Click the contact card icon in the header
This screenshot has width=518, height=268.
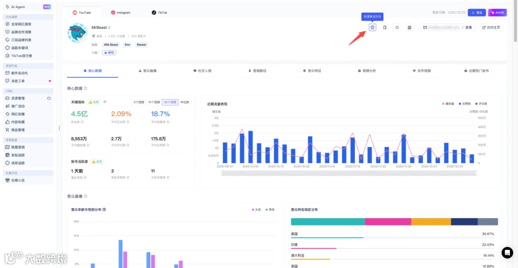click(x=409, y=27)
